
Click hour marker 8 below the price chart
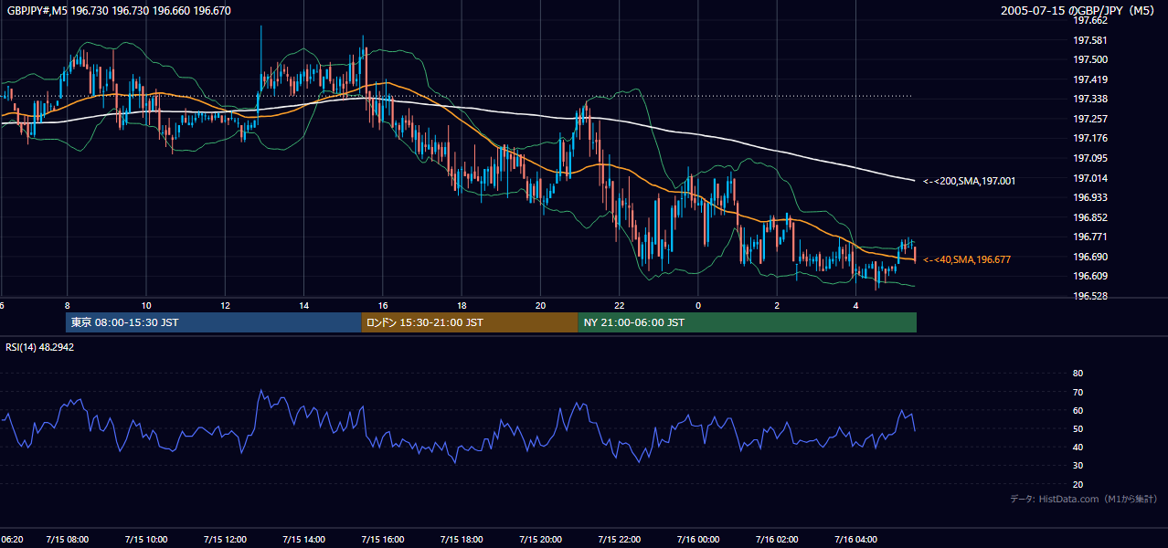[67, 305]
